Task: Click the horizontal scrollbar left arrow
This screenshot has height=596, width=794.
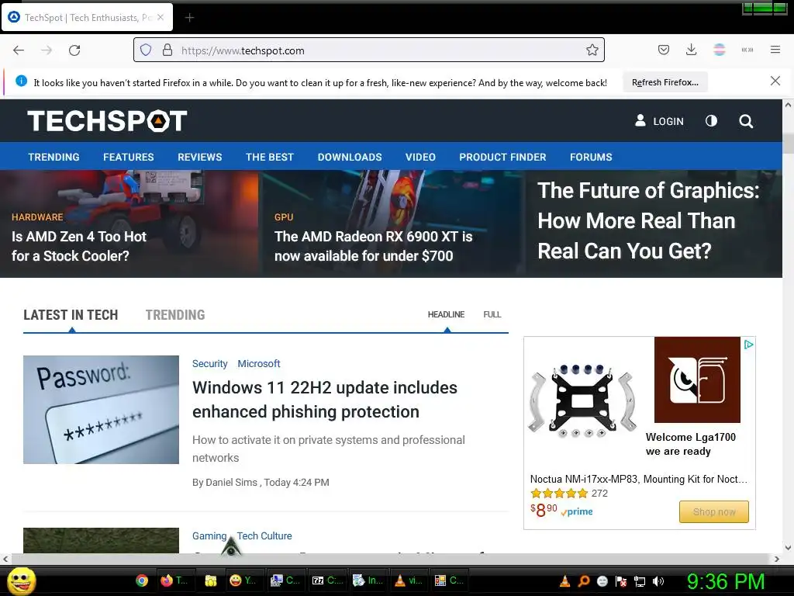Action: point(5,559)
